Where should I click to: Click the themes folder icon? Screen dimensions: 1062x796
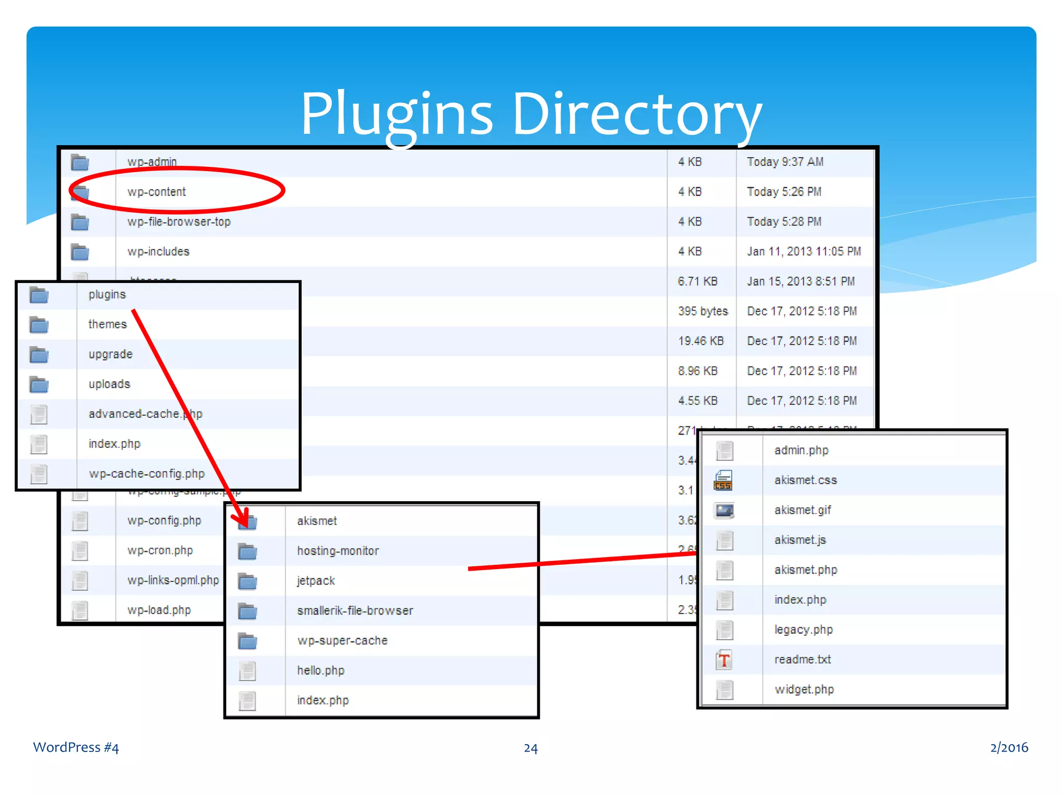click(x=39, y=324)
